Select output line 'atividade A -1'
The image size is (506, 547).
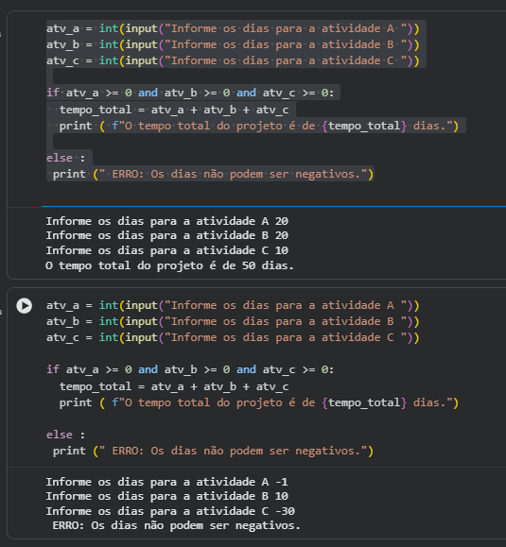(x=166, y=482)
